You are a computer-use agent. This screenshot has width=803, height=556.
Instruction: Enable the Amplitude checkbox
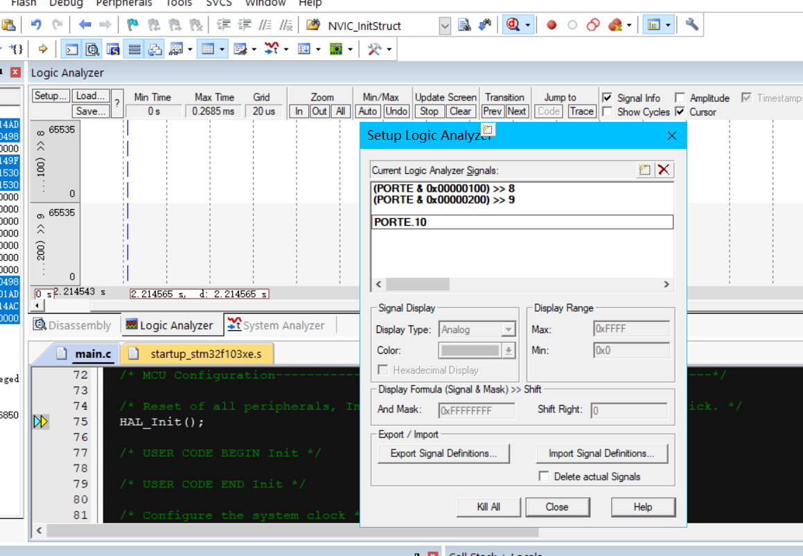680,98
